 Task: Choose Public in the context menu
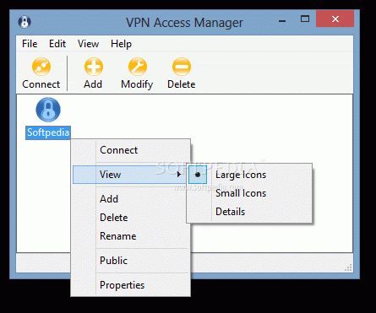coord(130,261)
